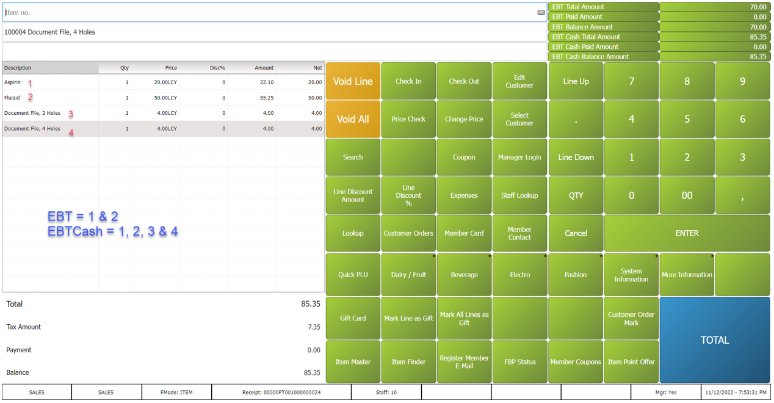Image resolution: width=774 pixels, height=403 pixels.
Task: Open the Item Finder
Action: tap(408, 361)
